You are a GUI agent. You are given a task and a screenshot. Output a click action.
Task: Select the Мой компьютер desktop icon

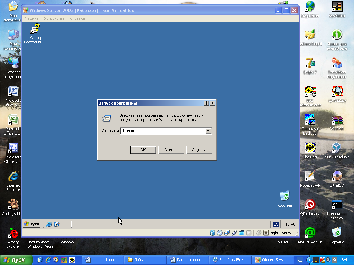coord(12,40)
